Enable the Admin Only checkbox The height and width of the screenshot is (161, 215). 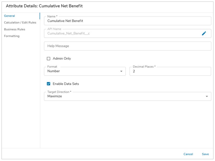(48, 59)
